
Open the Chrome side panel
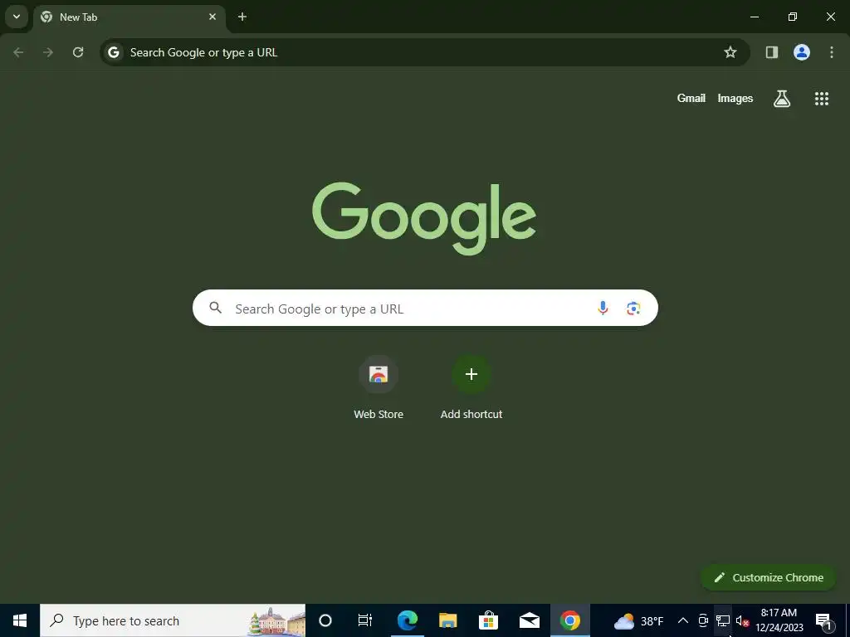pyautogui.click(x=772, y=52)
